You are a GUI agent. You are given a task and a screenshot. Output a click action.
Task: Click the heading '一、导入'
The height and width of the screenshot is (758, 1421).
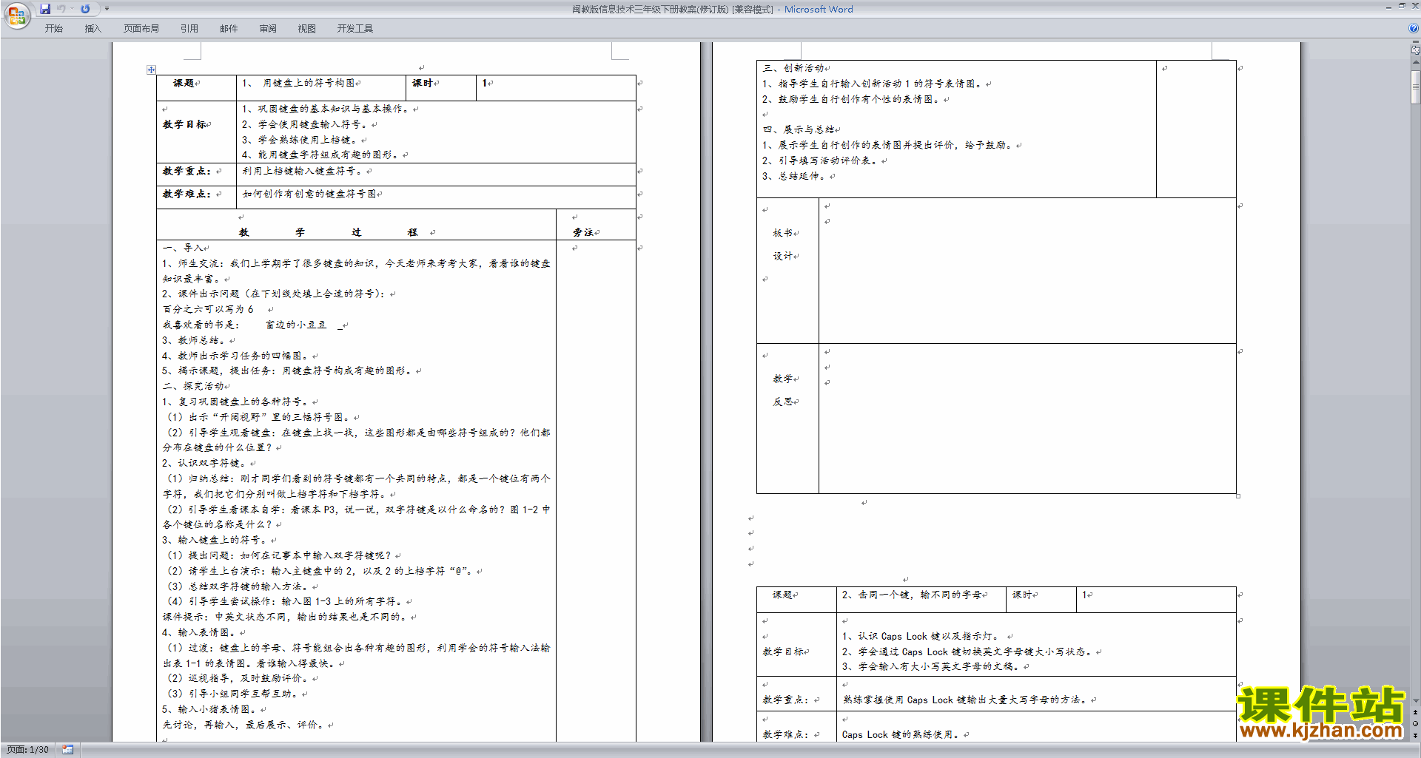tap(183, 248)
